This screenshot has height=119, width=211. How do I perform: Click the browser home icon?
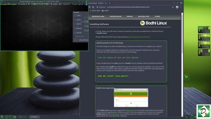[93, 7]
